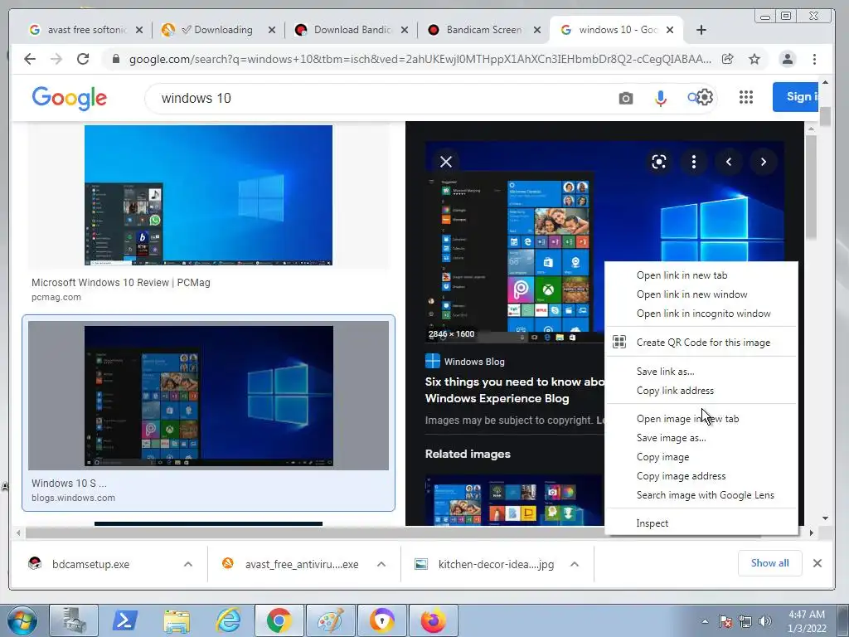Select Copy link address
Viewport: 849px width, 637px height.
(701, 391)
